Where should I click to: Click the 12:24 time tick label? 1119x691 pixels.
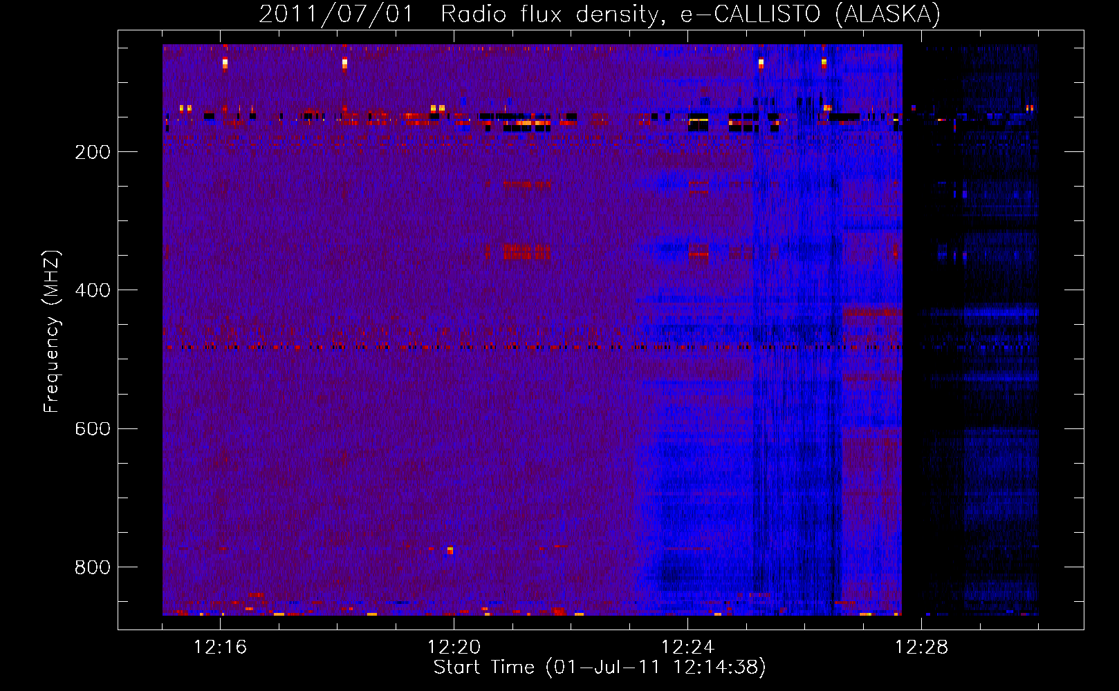point(687,647)
